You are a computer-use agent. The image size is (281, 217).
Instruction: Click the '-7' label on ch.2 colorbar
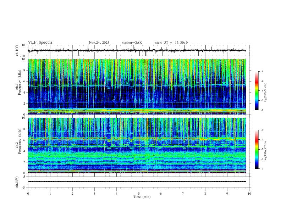pyautogui.click(x=261, y=168)
